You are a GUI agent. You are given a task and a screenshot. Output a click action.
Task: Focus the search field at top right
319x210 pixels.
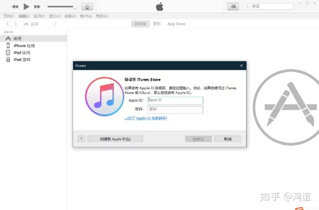(x=269, y=6)
